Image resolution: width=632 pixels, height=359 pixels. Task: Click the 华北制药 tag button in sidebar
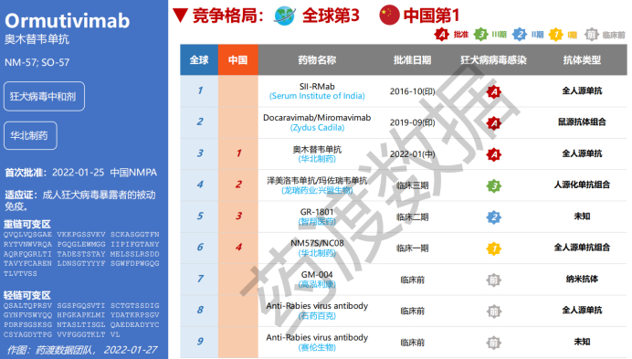click(30, 135)
